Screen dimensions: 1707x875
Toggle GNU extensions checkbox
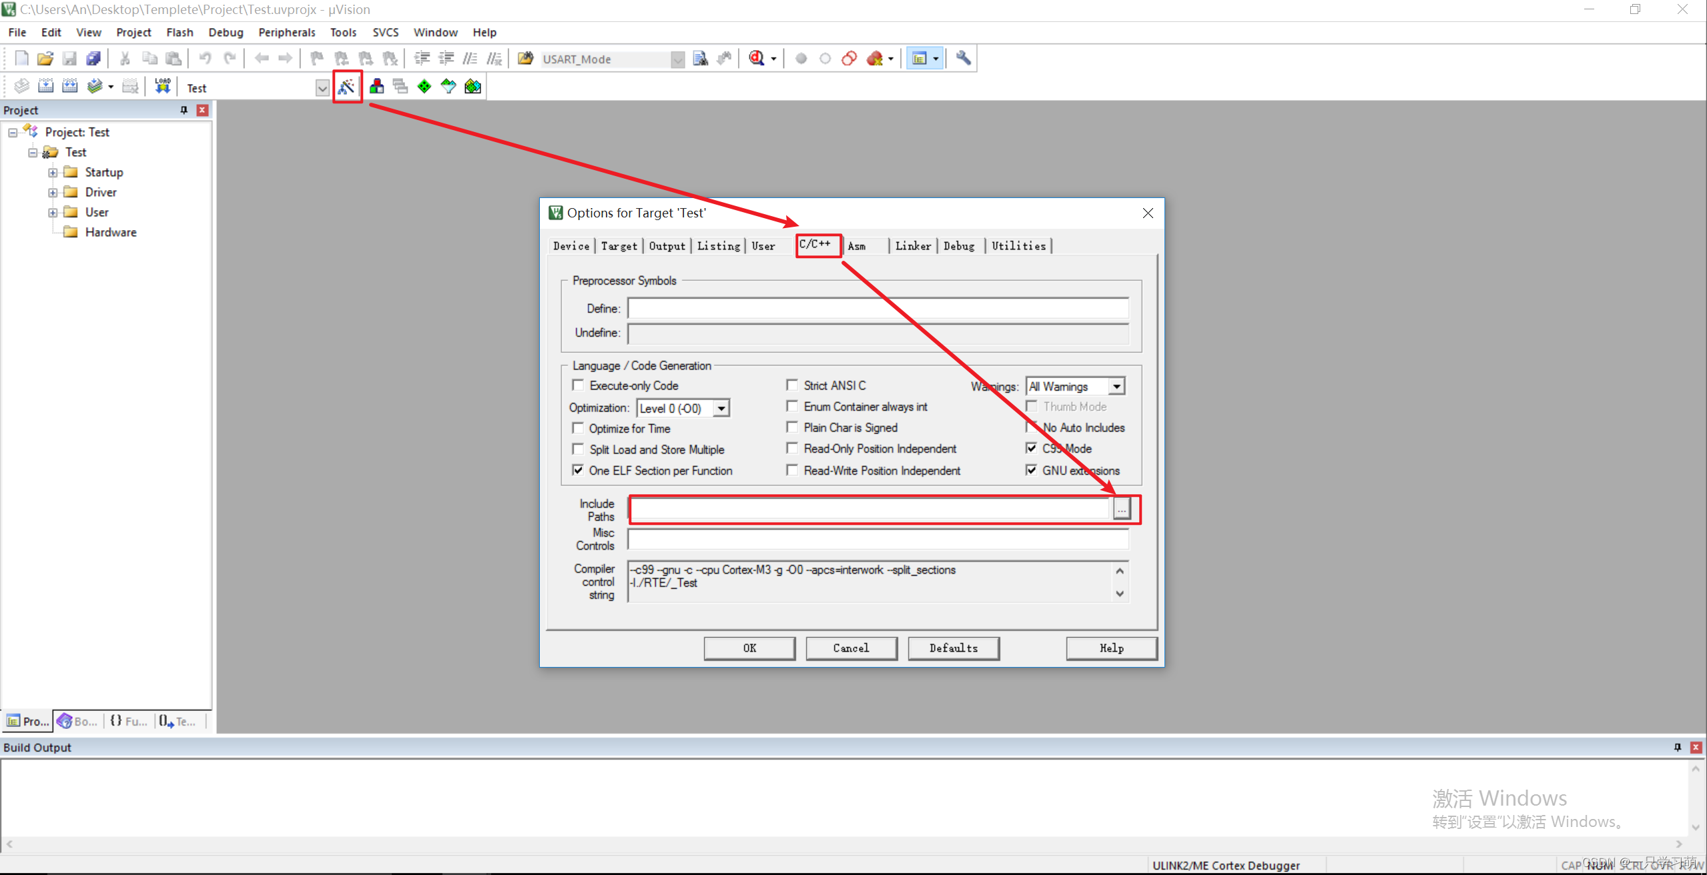point(1029,469)
